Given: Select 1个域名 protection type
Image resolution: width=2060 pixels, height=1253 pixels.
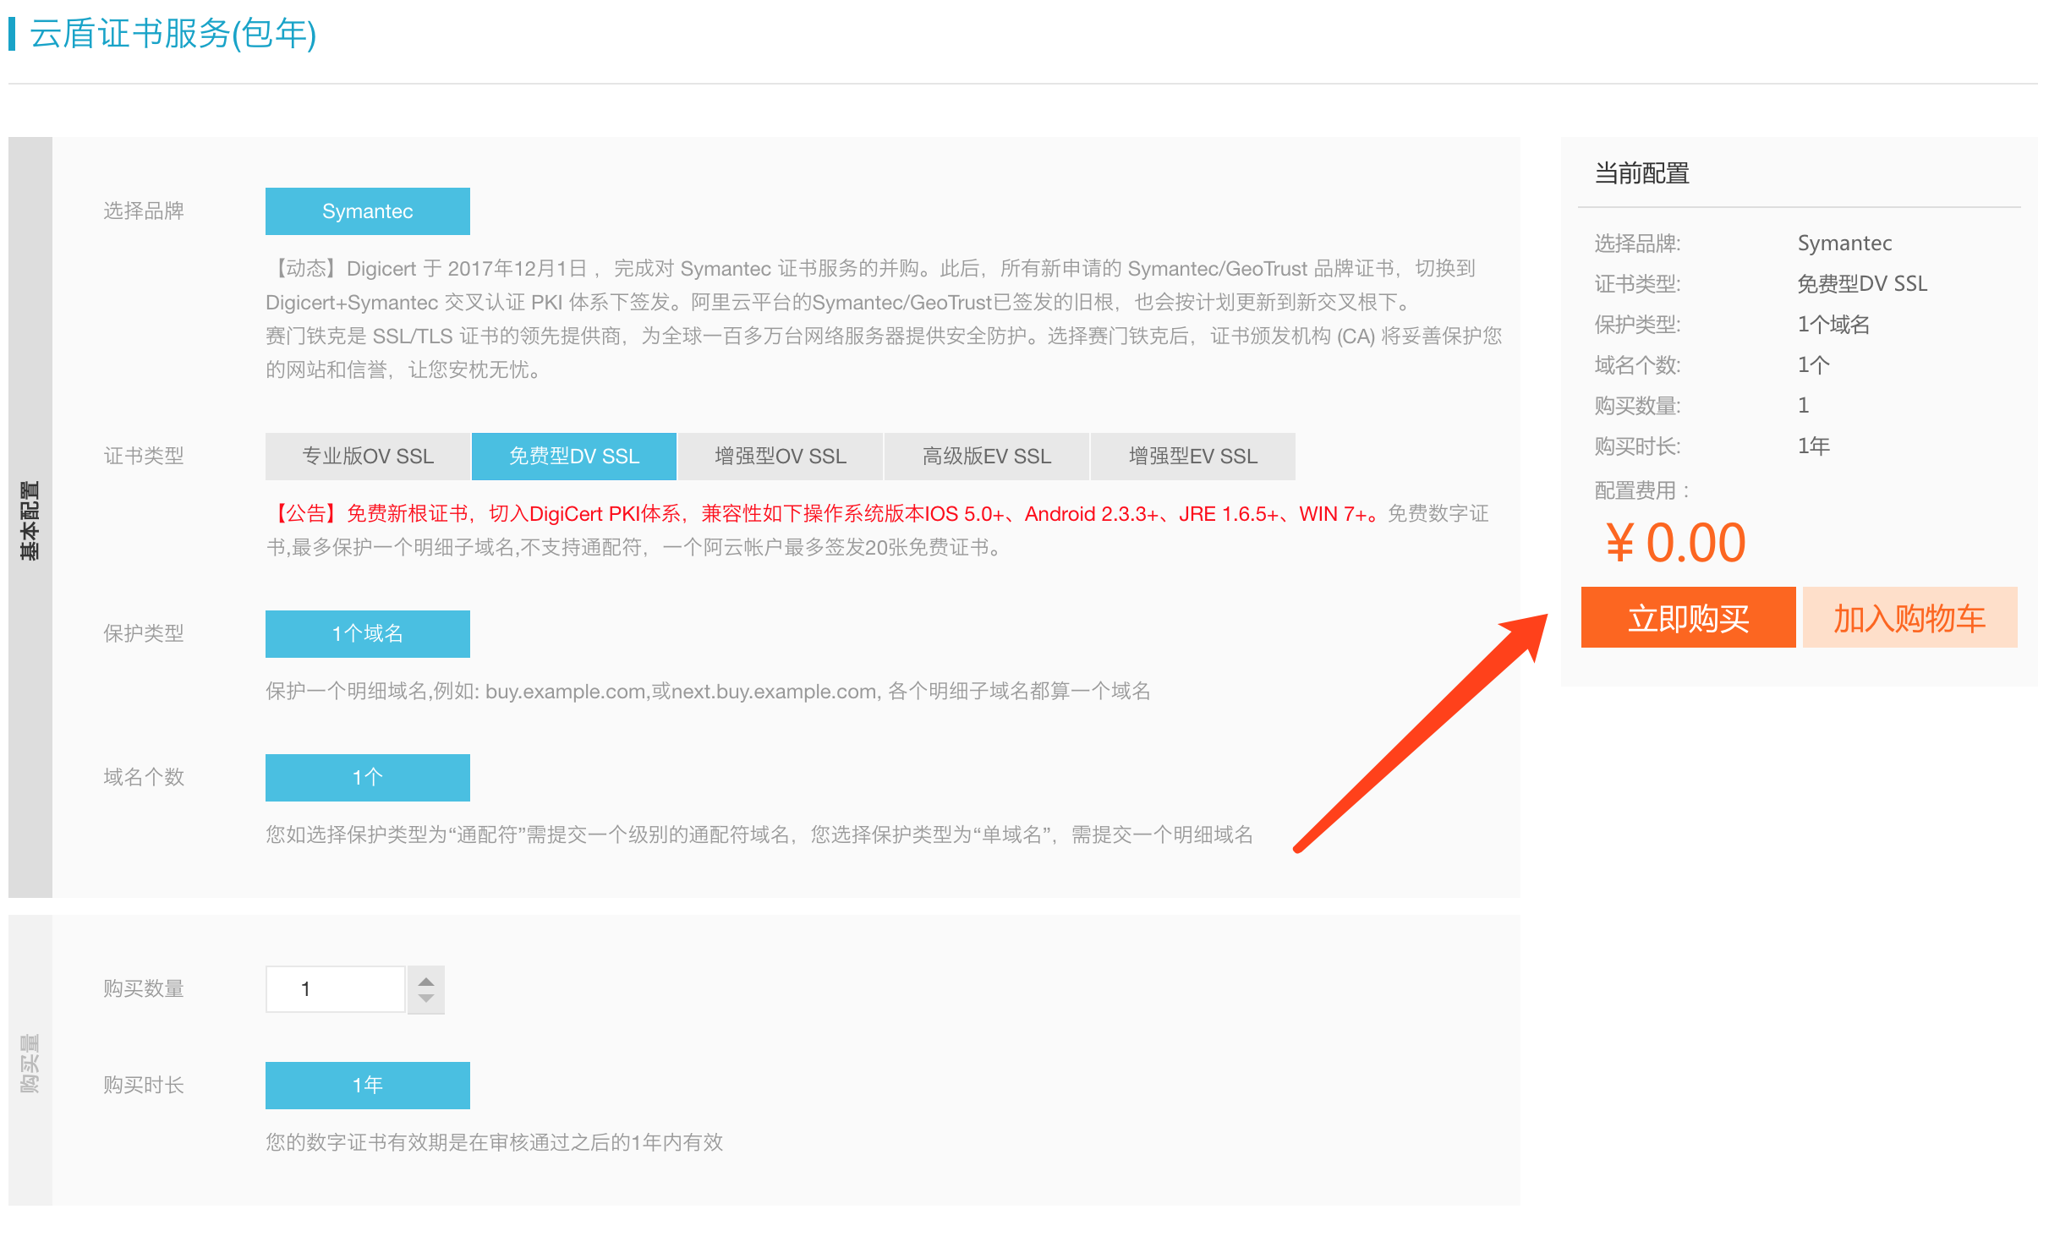Looking at the screenshot, I should 367,634.
